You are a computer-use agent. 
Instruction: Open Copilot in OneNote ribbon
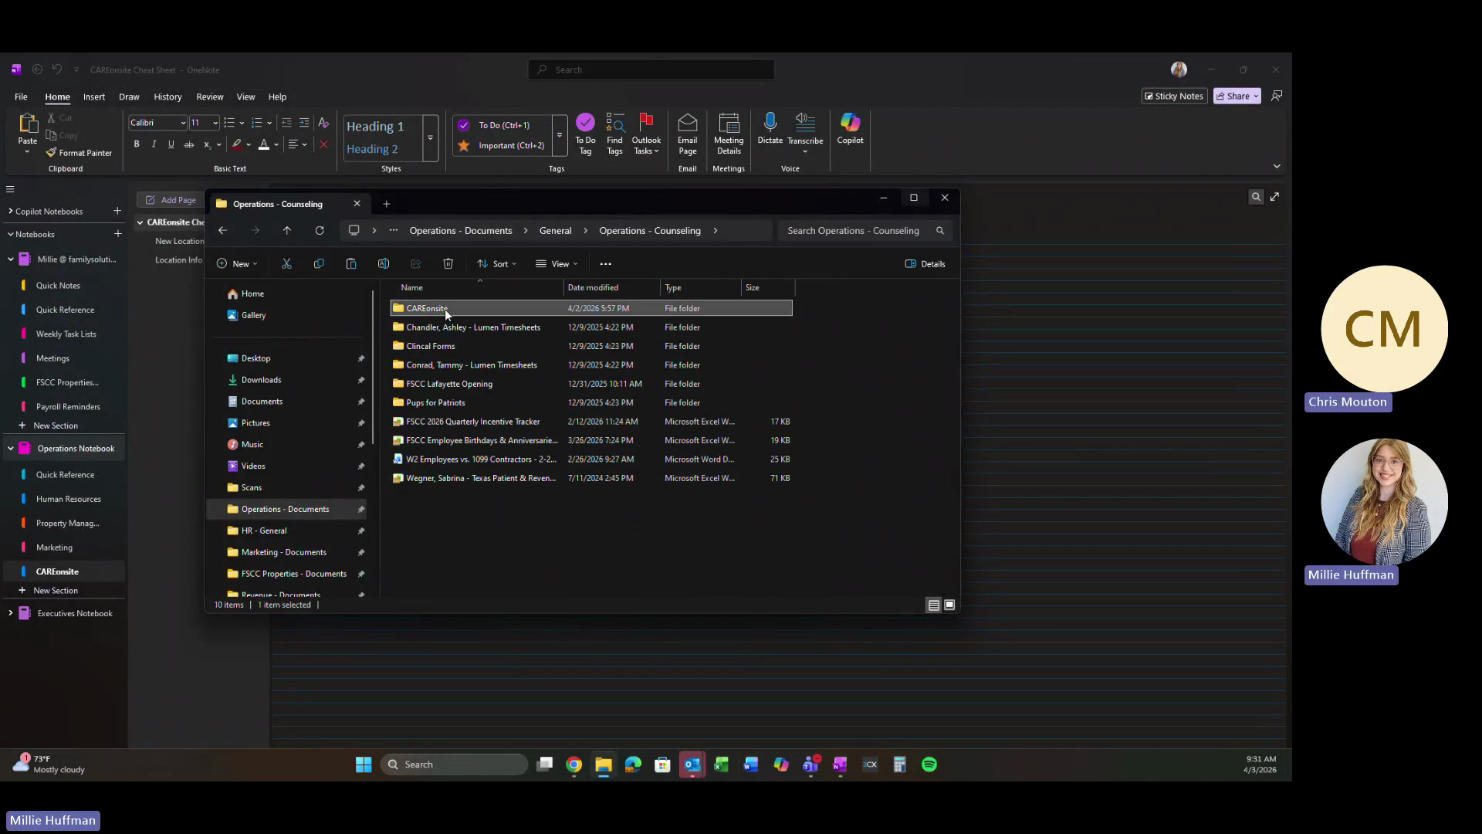850,129
